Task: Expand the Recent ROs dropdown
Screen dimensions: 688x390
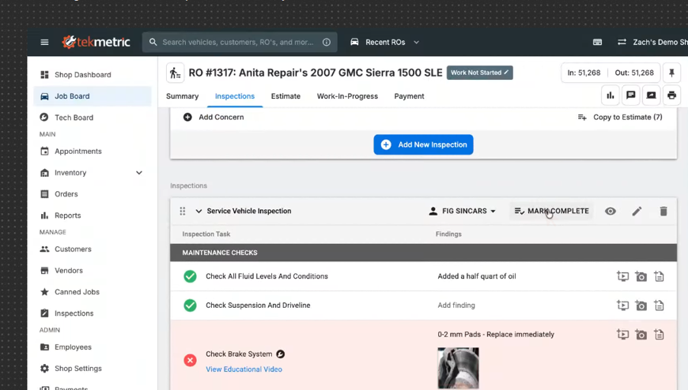Action: coord(385,42)
